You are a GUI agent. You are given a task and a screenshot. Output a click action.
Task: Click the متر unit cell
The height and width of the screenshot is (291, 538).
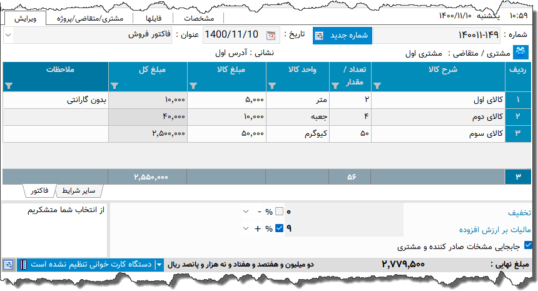(298, 100)
